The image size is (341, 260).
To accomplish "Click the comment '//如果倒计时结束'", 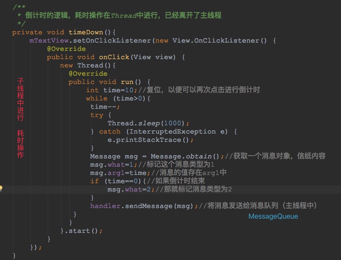I will point(176,181).
